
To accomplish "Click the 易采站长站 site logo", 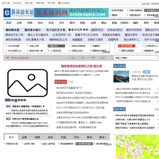I will (x=19, y=13).
